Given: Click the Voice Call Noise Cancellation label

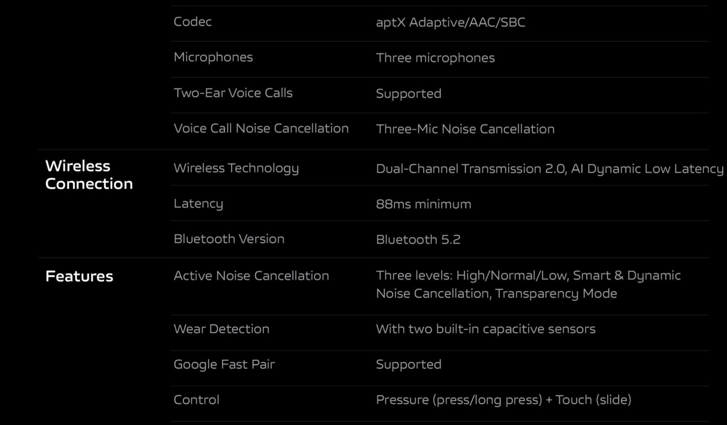Looking at the screenshot, I should 261,128.
